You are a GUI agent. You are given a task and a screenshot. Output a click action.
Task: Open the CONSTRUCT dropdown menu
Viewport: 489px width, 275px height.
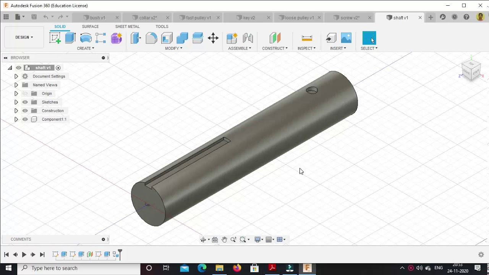tap(275, 49)
